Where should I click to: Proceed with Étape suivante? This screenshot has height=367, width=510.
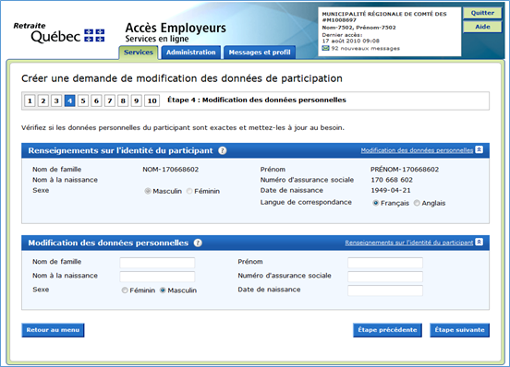point(459,330)
